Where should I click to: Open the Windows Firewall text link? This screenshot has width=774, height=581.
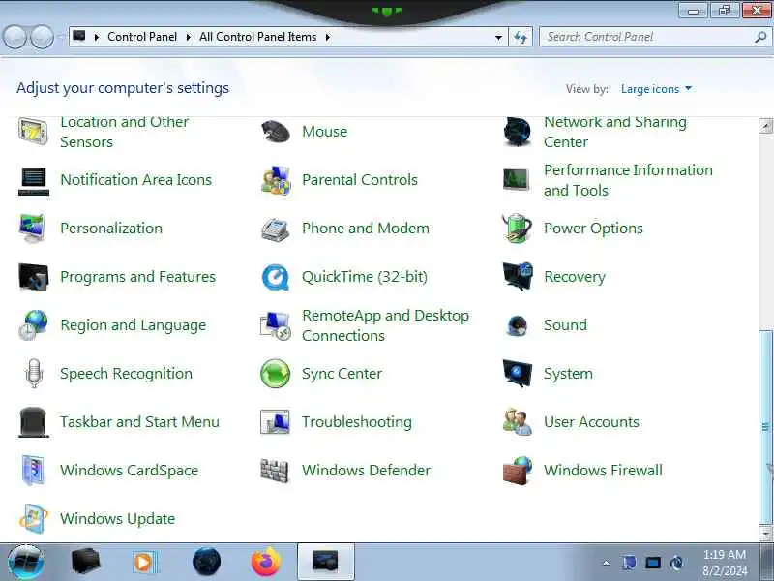603,471
